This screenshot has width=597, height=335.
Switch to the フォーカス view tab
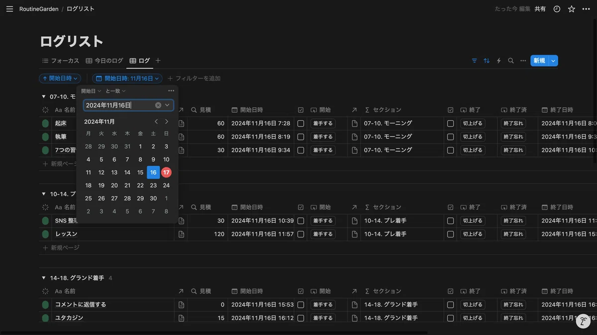point(61,61)
